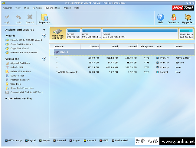Click the Contact Us icon
Screen dimensions: 196x148
174,17
